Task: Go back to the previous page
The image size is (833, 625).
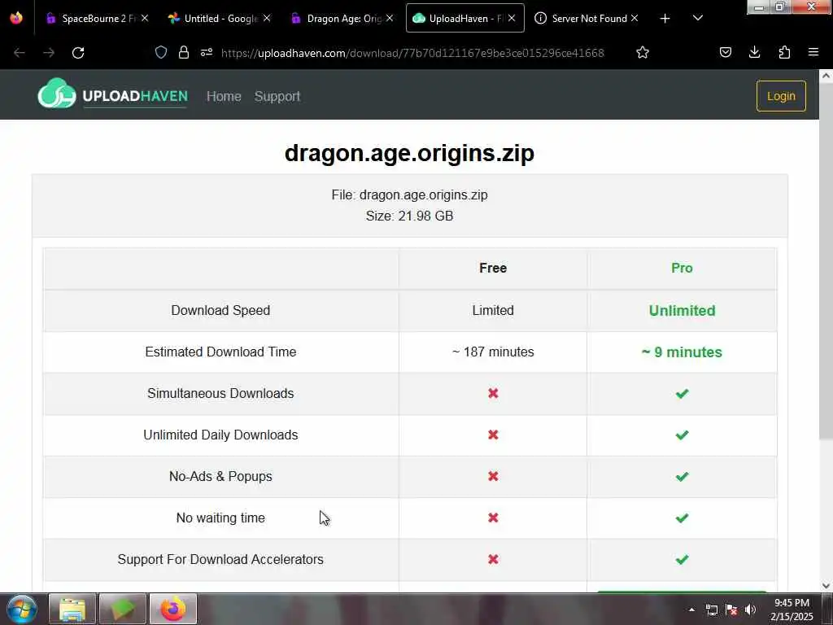Action: pyautogui.click(x=20, y=53)
